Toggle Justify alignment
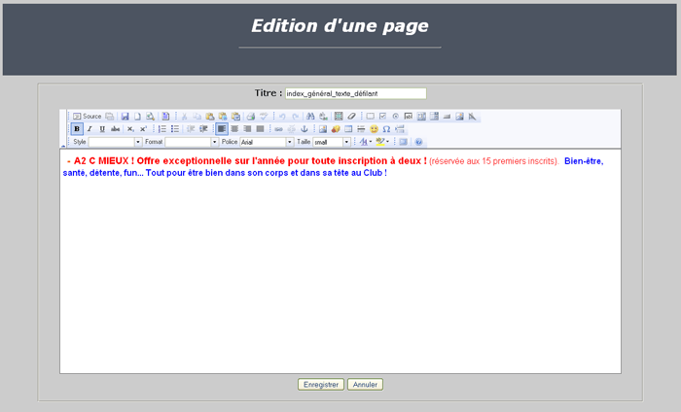Screen dimensions: 681x412 pos(260,129)
